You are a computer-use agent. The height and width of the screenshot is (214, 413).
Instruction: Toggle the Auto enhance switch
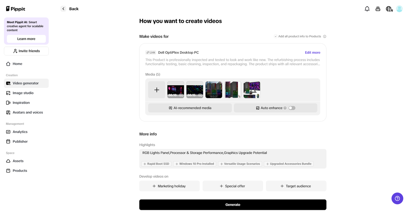[x=292, y=108]
